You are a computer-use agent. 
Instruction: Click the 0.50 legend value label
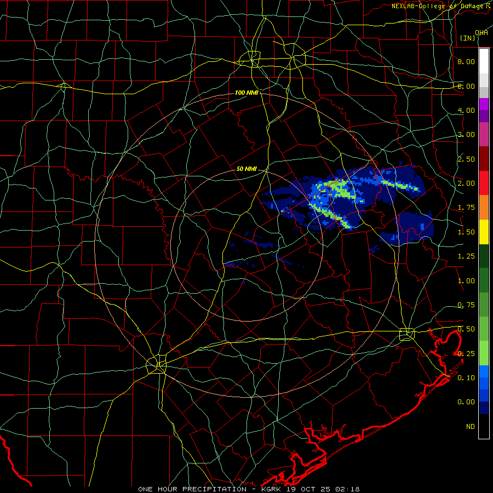[466, 329]
